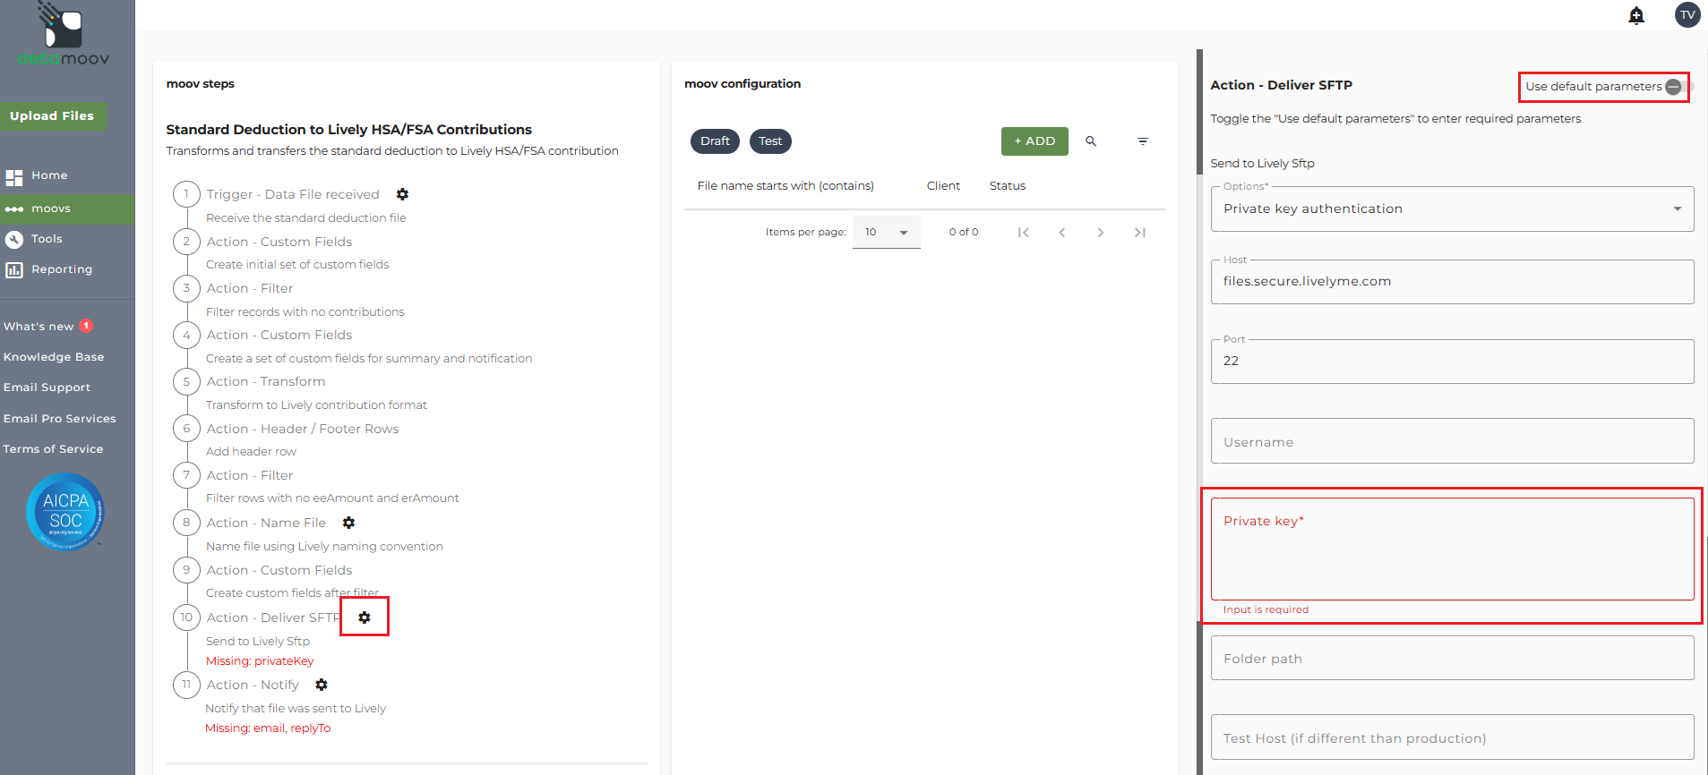
Task: Click the Client column header
Action: pos(943,186)
